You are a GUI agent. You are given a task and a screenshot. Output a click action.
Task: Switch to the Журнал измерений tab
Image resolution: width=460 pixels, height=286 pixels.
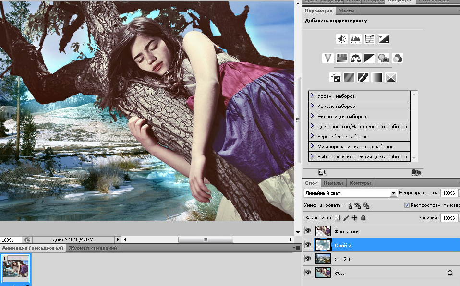[x=93, y=248]
